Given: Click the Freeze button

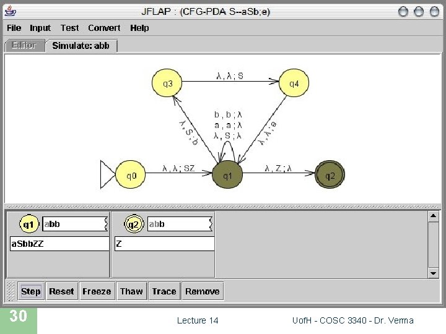Looking at the screenshot, I should 97,291.
